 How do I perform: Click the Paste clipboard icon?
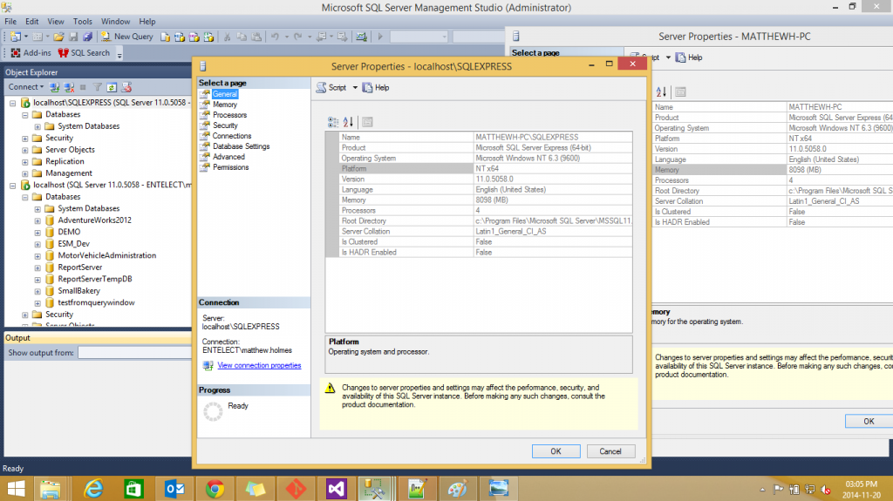257,37
